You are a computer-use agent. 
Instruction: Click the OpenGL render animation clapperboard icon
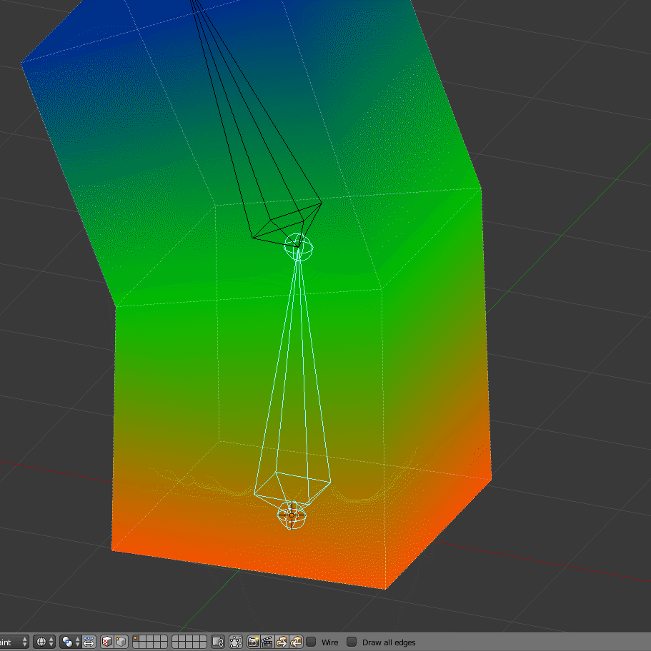[x=267, y=642]
